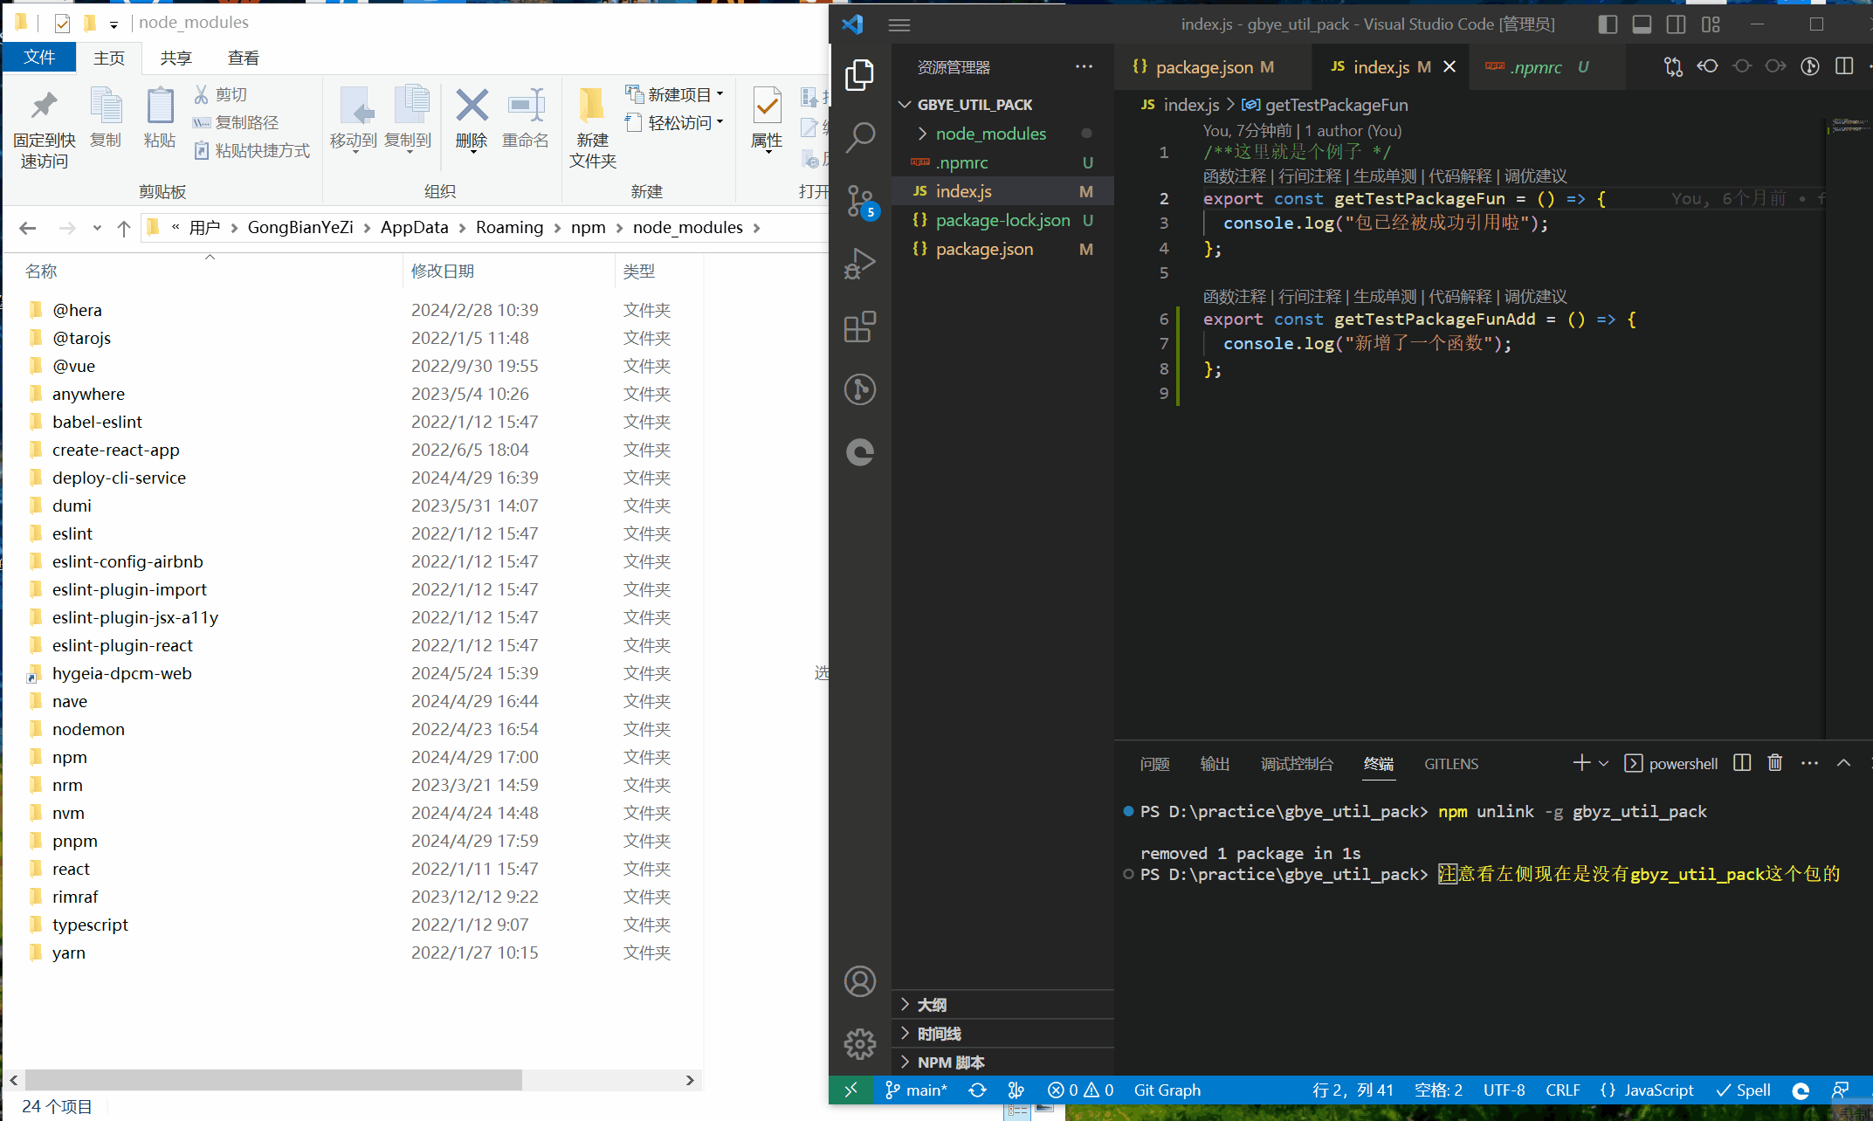Toggle the title bar checkbox icon
This screenshot has height=1121, width=1873.
(x=62, y=23)
